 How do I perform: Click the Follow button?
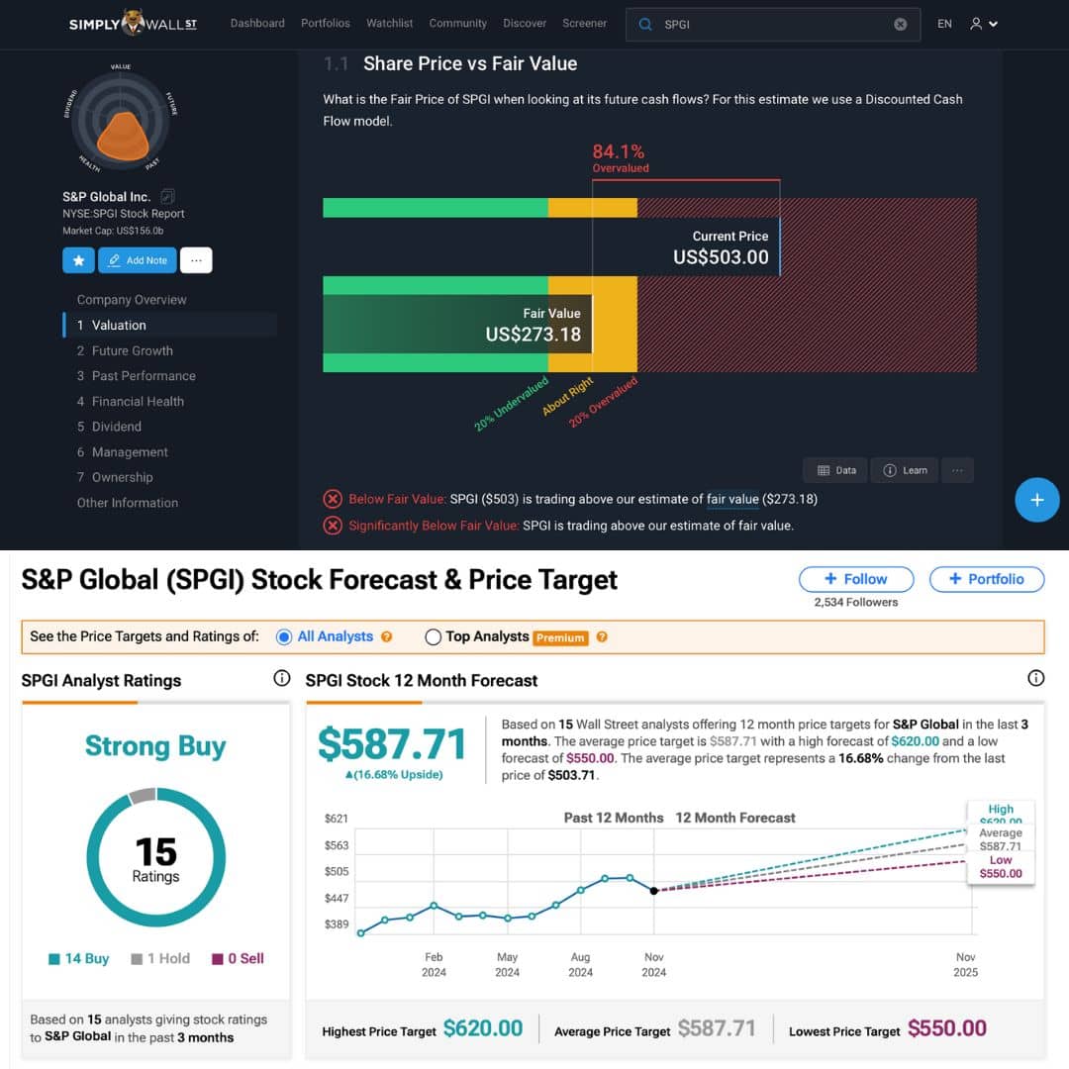(856, 579)
